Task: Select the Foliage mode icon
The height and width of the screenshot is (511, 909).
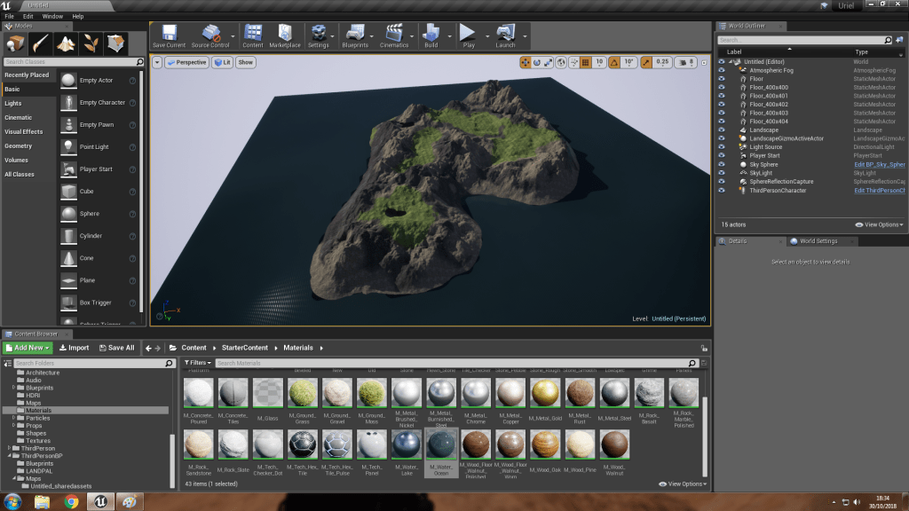Action: pyautogui.click(x=91, y=43)
